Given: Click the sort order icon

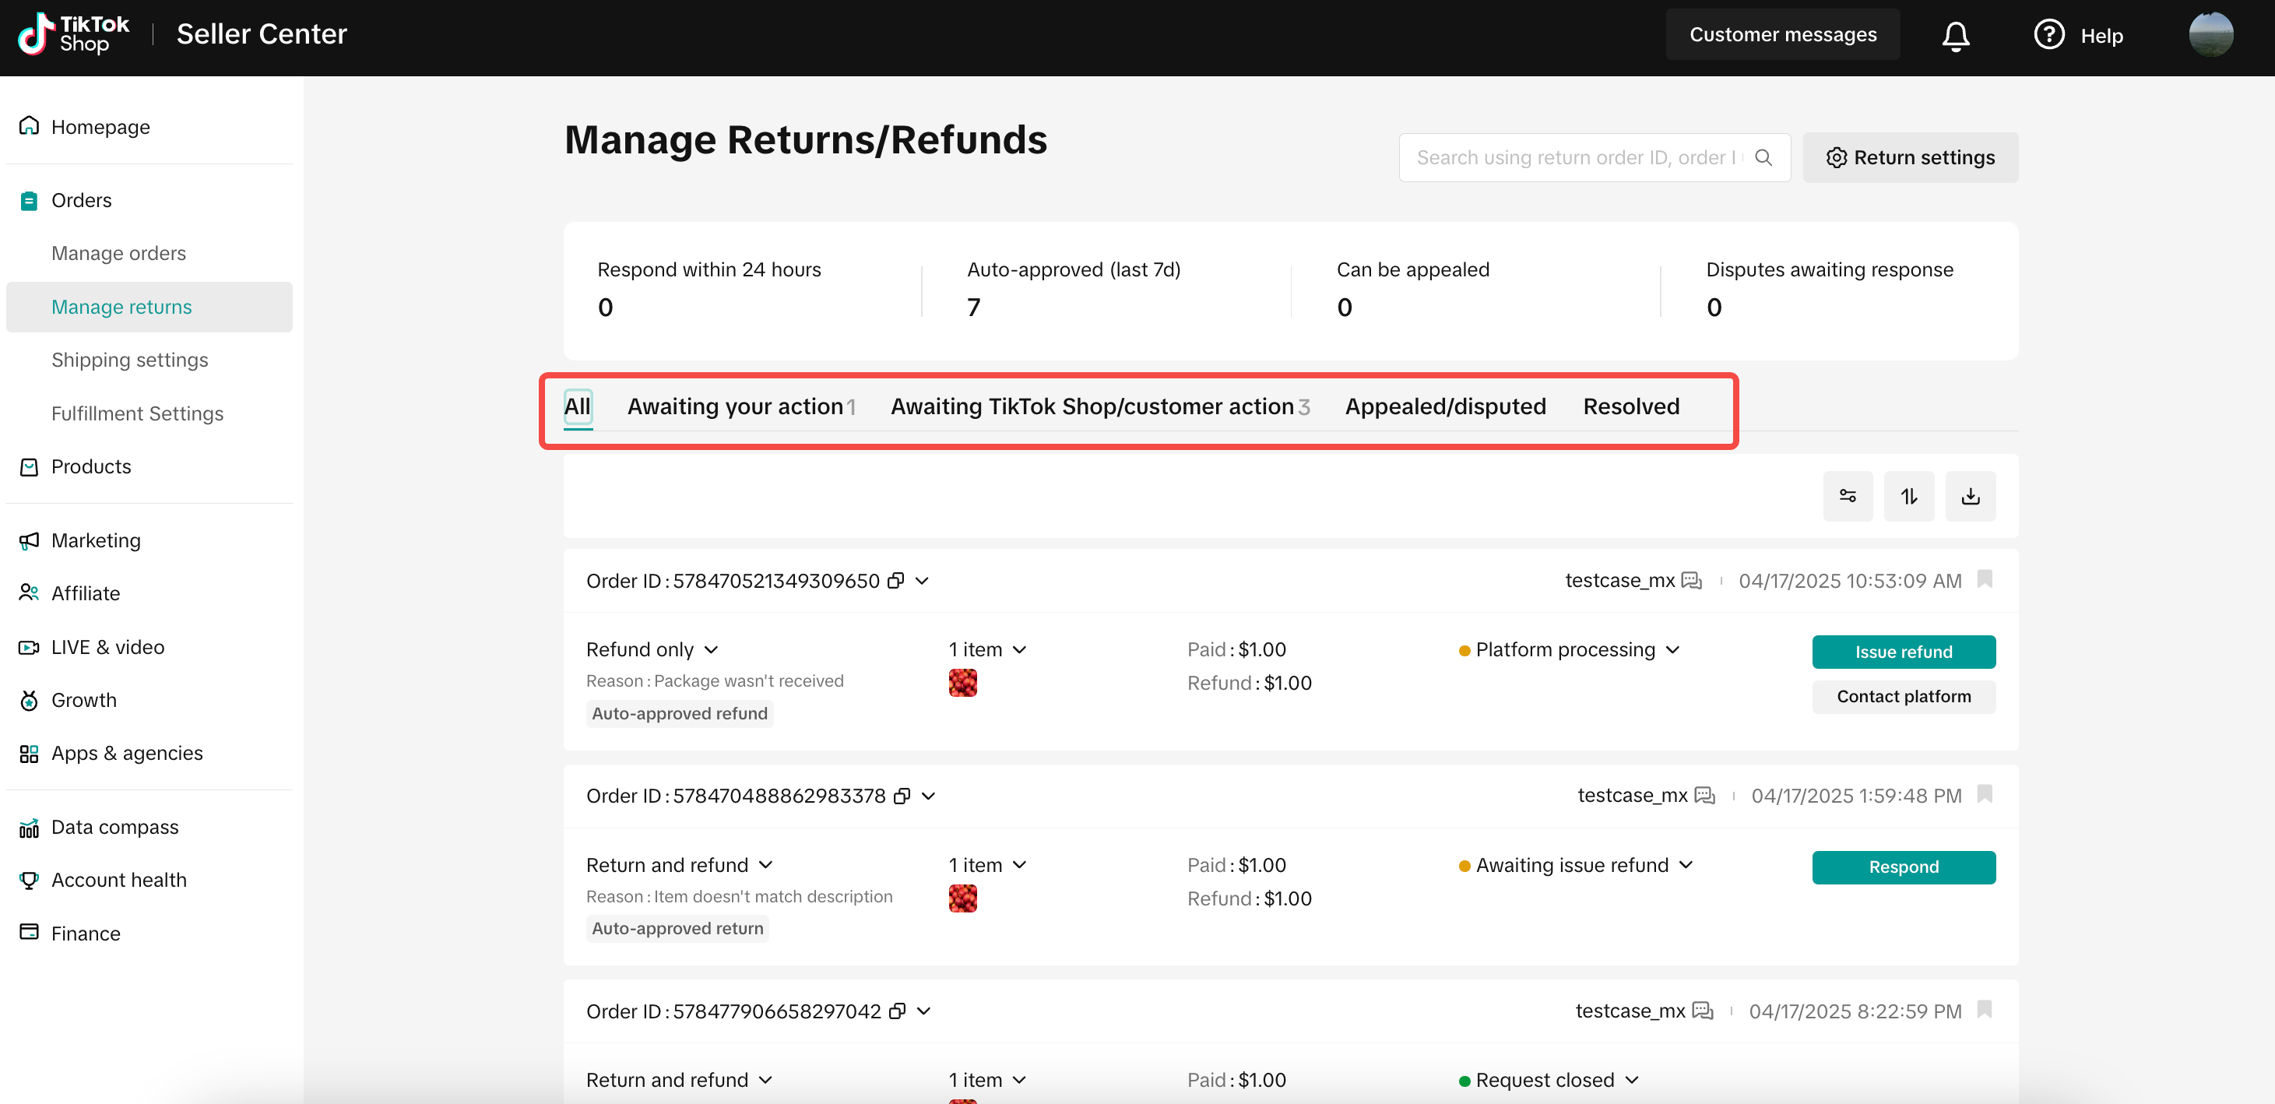Looking at the screenshot, I should [x=1908, y=497].
